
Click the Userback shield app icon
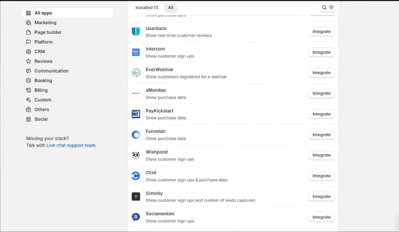tap(136, 32)
